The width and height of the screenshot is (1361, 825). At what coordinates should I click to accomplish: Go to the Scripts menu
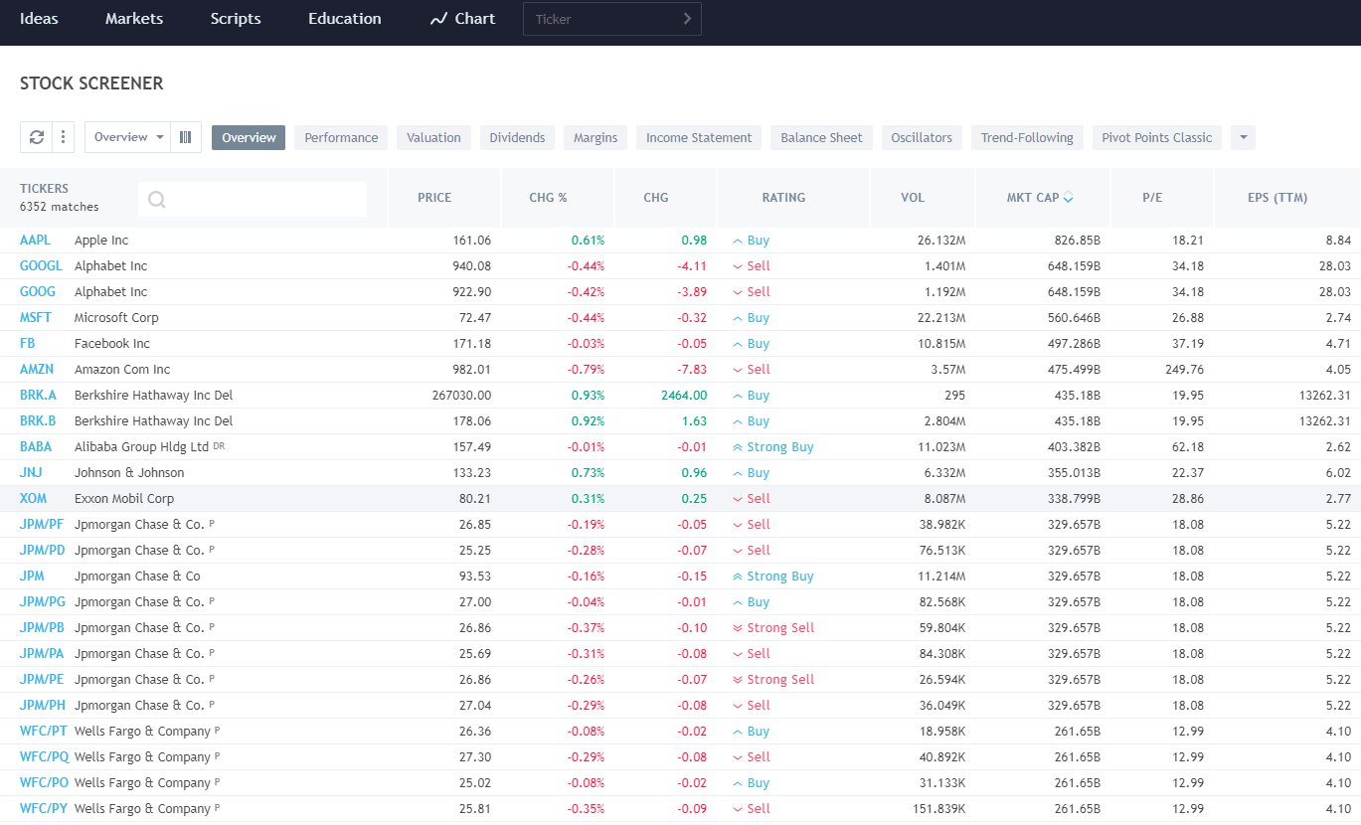tap(236, 19)
